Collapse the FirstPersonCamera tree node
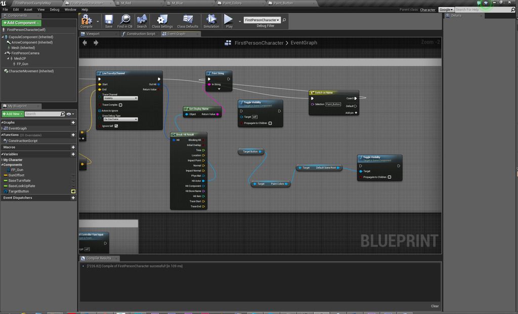 click(x=5, y=53)
